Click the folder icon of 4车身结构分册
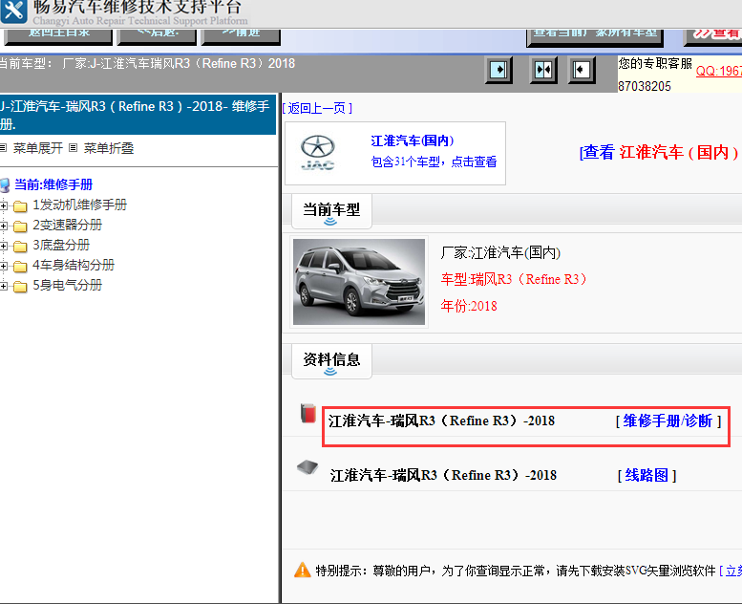Screen dimensions: 742x604 (20, 267)
